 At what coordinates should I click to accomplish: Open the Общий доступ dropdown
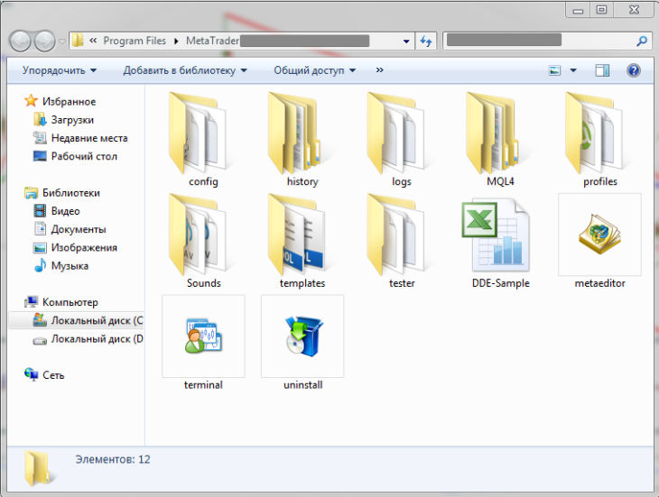[315, 70]
